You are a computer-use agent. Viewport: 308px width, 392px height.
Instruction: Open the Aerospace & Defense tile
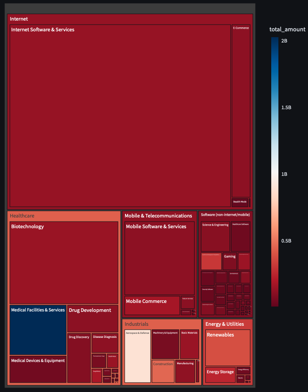coord(138,356)
